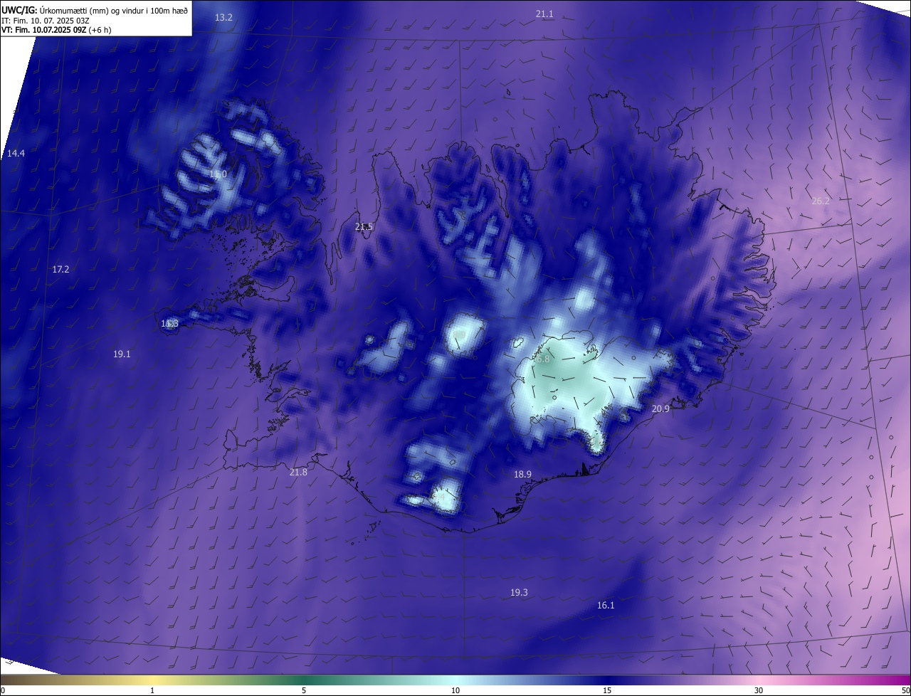Click the 26.2 value label

click(821, 201)
